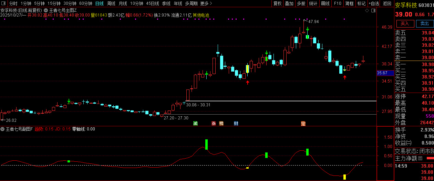
Task: Click the 叠加 overlay button
Action: [x=289, y=3]
